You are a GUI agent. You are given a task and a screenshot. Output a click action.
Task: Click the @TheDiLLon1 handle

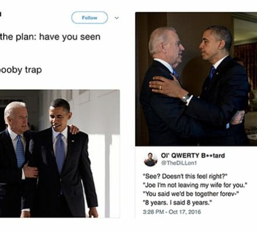click(179, 163)
